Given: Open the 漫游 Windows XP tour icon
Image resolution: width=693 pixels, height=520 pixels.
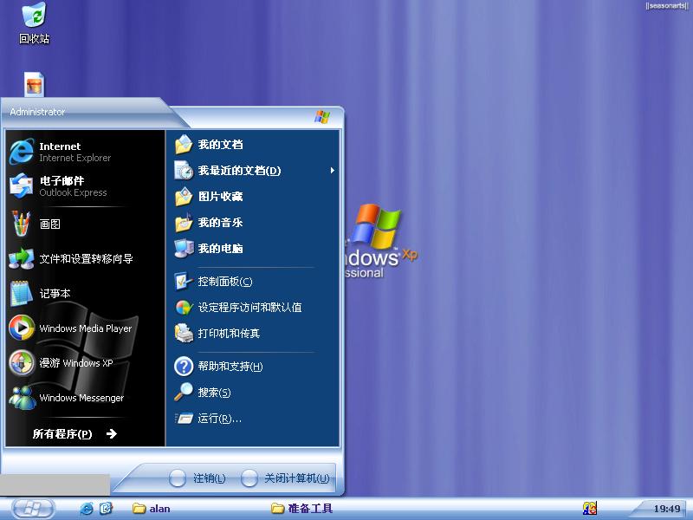Looking at the screenshot, I should click(x=21, y=362).
